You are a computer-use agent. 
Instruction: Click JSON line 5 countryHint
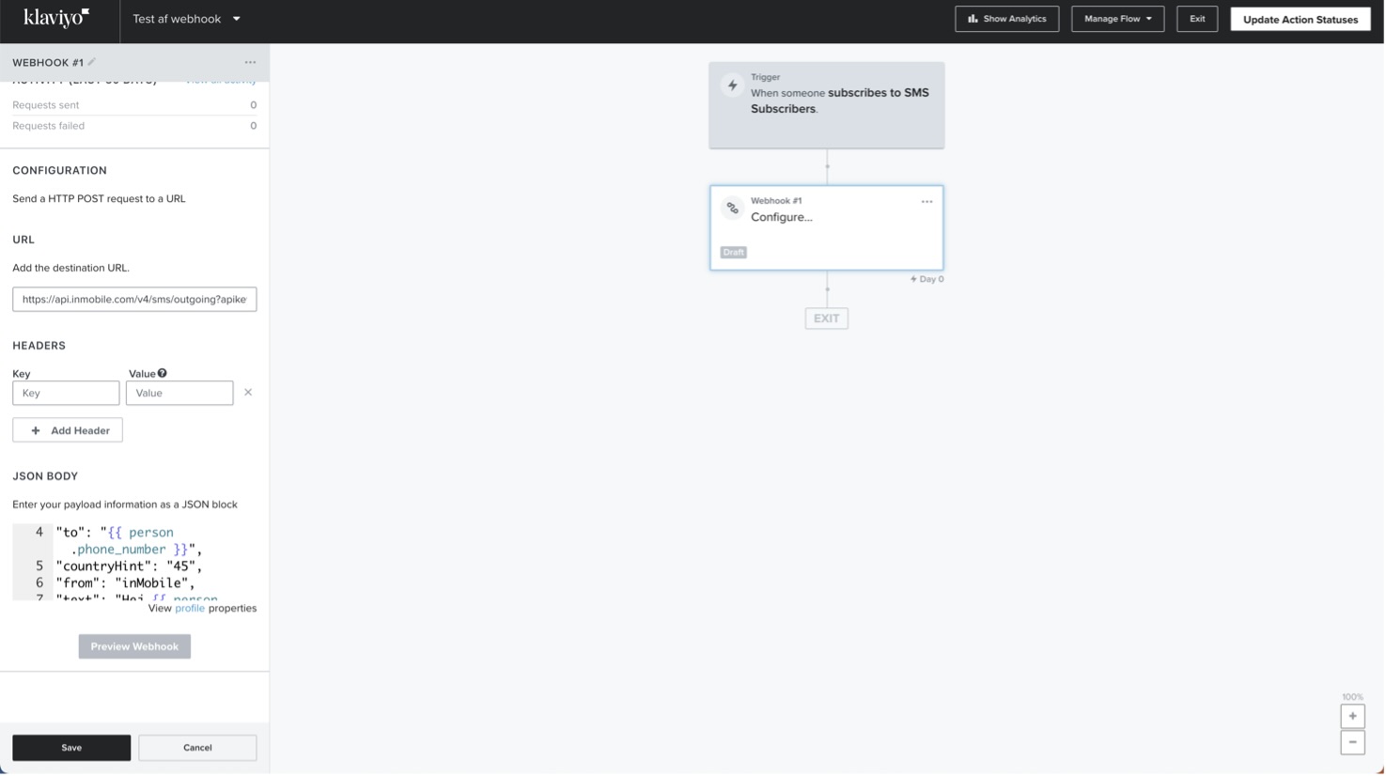(x=129, y=566)
